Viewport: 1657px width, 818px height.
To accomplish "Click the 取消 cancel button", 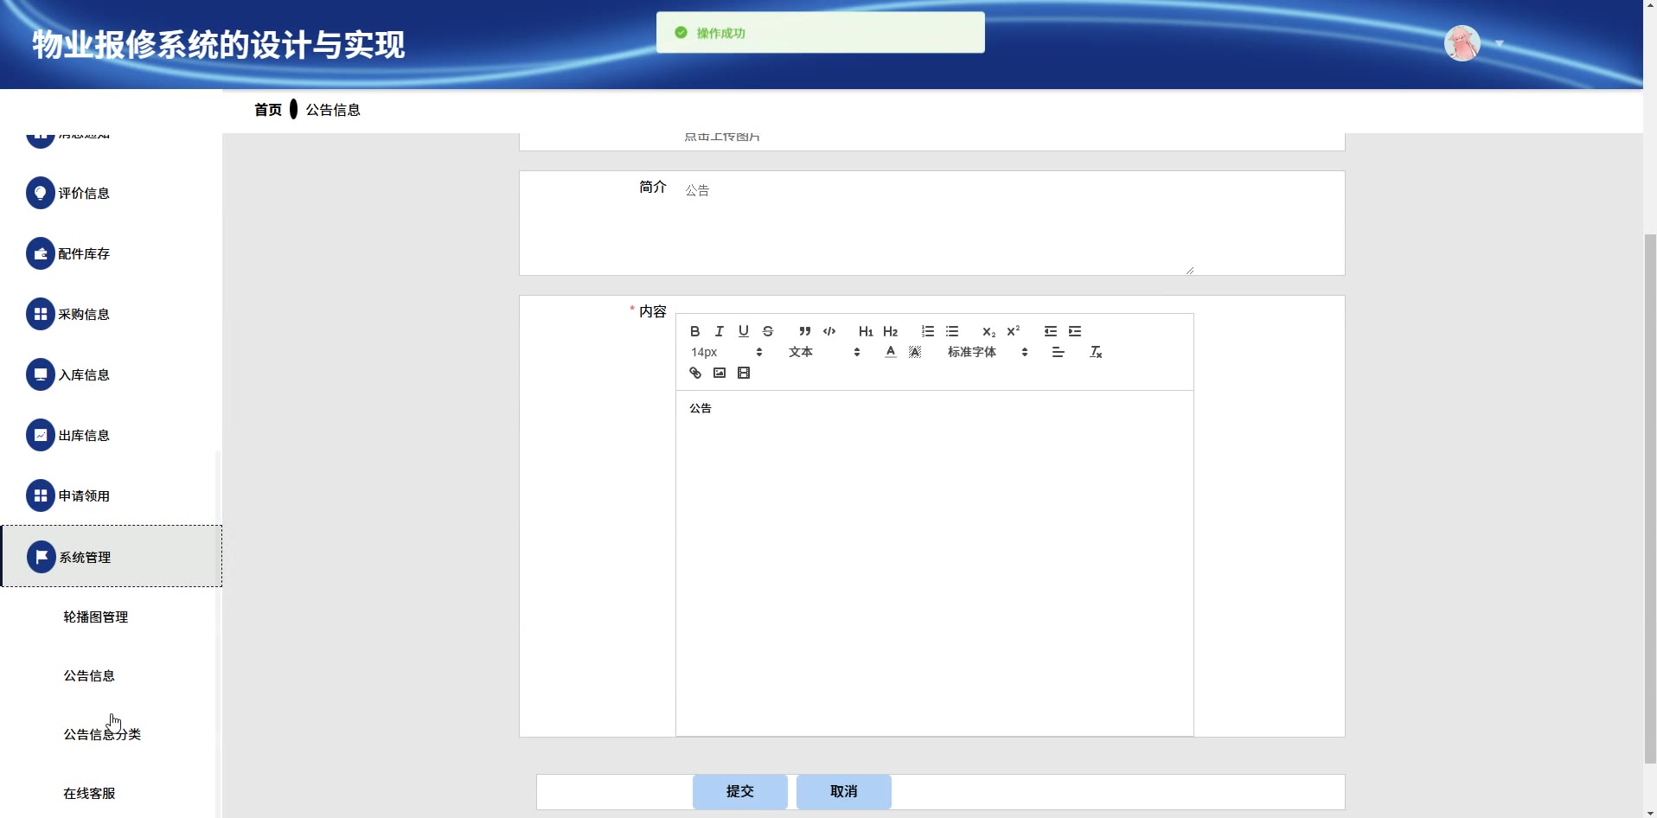I will pos(844,791).
